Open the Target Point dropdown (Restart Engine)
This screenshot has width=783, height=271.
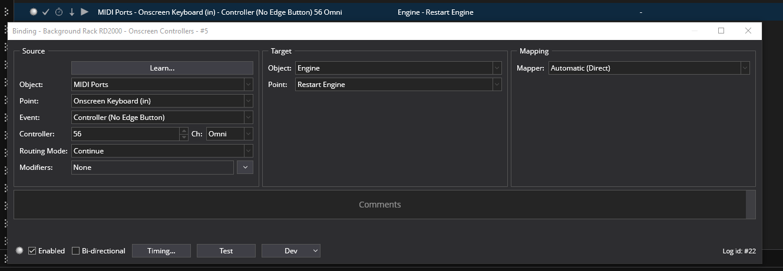(398, 85)
